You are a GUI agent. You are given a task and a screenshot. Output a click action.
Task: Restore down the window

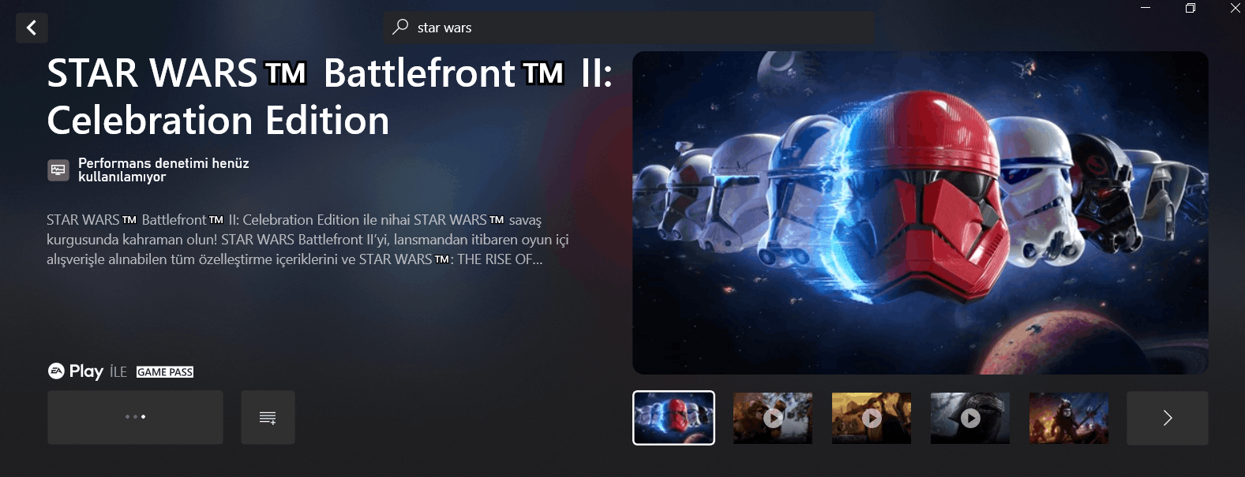[1191, 8]
